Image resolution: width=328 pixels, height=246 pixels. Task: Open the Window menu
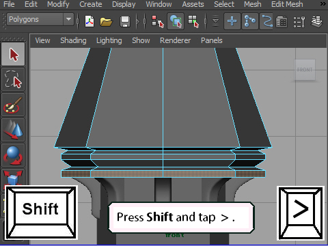pos(159,4)
